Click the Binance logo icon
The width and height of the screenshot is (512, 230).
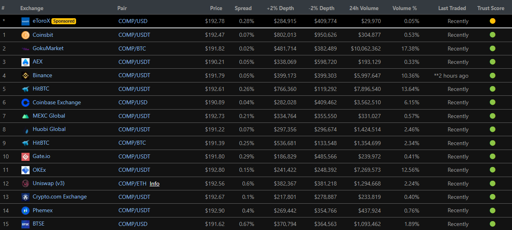[x=25, y=76]
